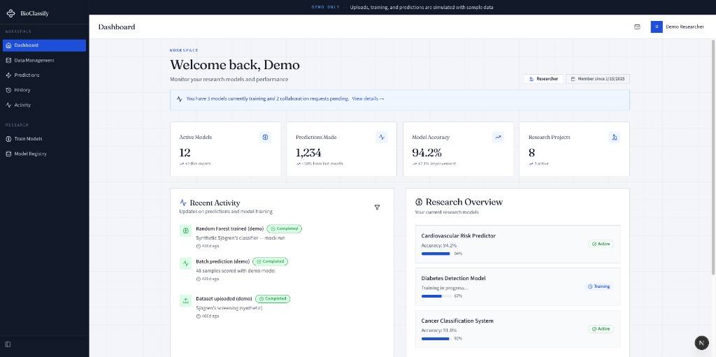This screenshot has width=716, height=357.
Task: Click the Diabetes Detection Model title
Action: (453, 279)
